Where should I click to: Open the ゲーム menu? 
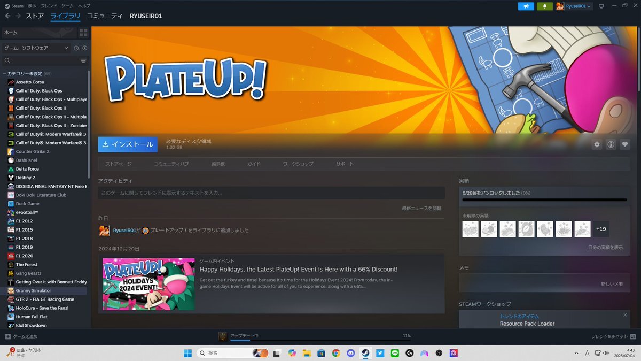[x=67, y=6]
